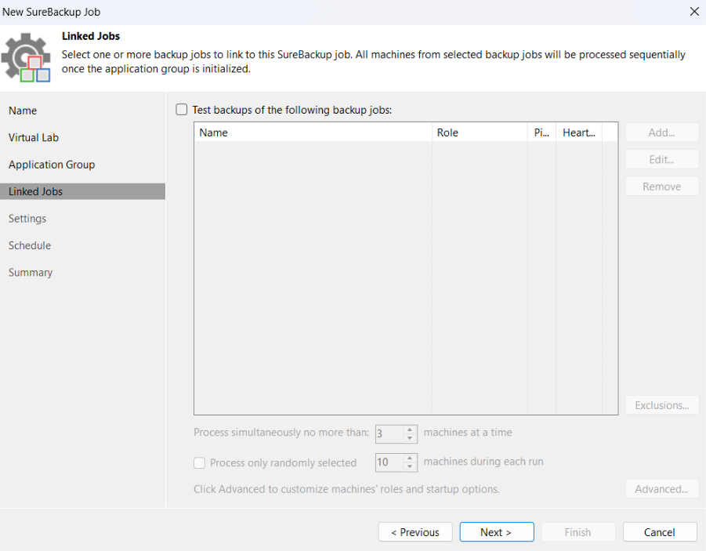Screen dimensions: 706x551
Task: Increase randomly selected machines spinner value
Action: point(410,458)
